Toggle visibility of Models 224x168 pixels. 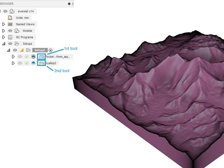pyautogui.click(x=10, y=31)
